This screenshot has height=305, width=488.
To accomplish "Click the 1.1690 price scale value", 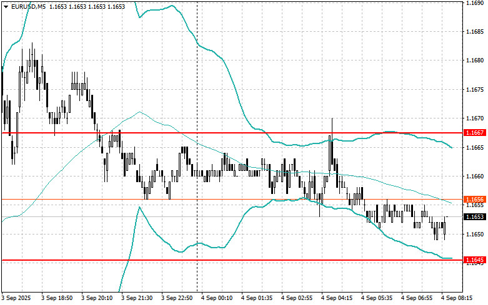I will click(x=475, y=2).
